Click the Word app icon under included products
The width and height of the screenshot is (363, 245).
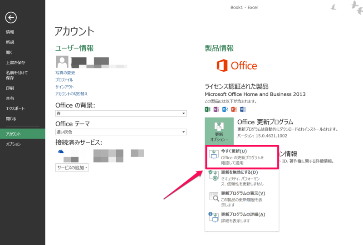[x=243, y=109]
